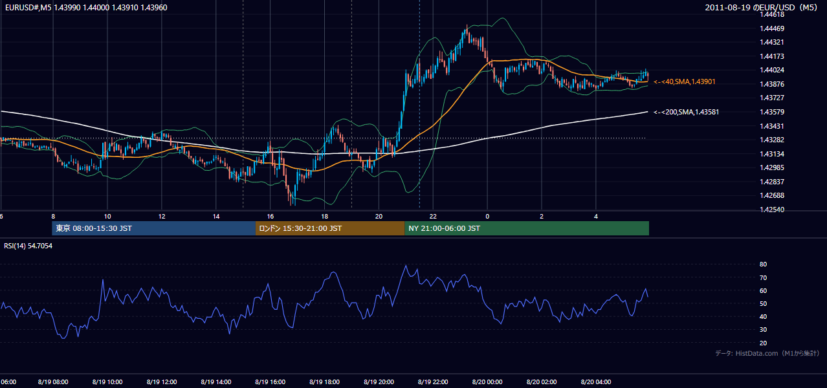The width and height of the screenshot is (827, 388).
Task: Click the 1.44024 price axis label
Action: [772, 70]
